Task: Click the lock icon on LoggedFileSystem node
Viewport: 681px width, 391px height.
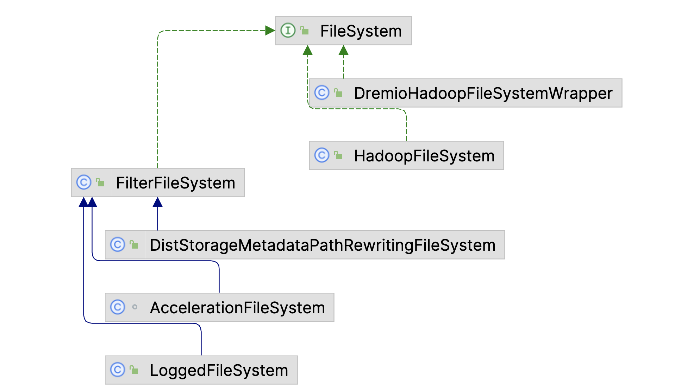Action: coord(134,370)
